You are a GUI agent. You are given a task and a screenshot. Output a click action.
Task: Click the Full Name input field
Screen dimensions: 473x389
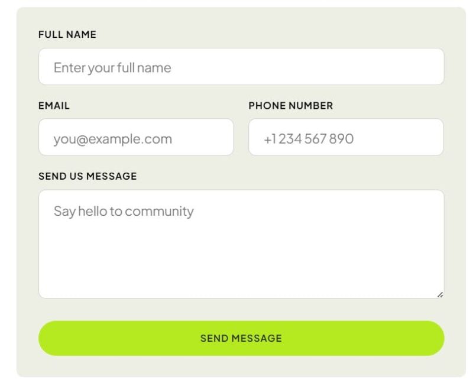tap(241, 67)
